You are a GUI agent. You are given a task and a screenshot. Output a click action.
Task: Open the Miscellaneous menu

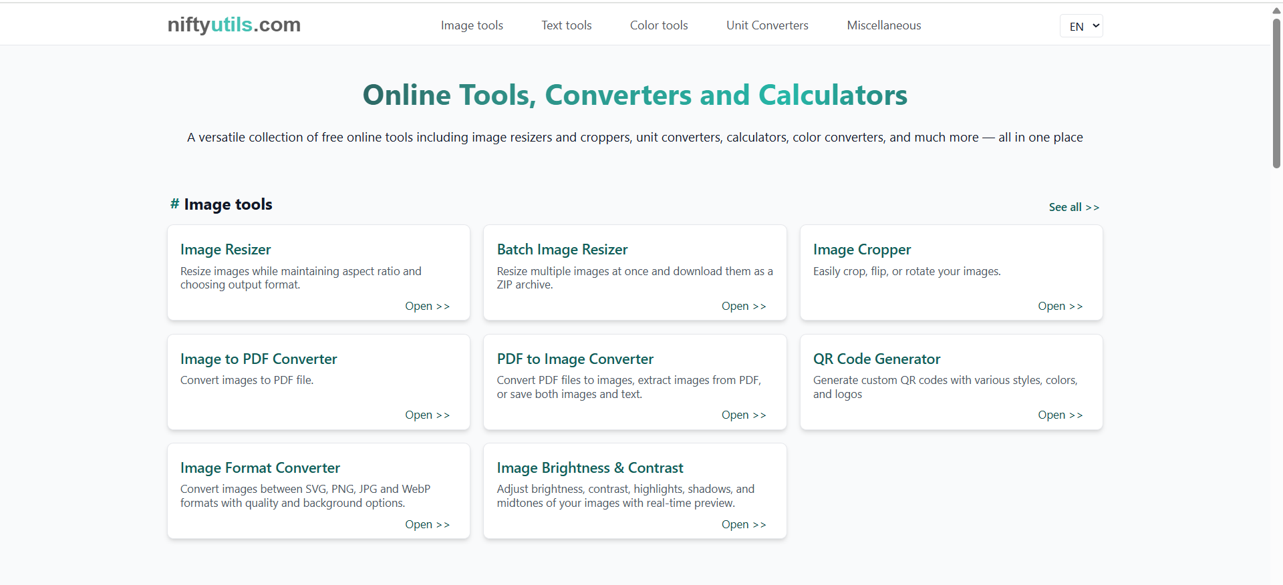tap(883, 25)
